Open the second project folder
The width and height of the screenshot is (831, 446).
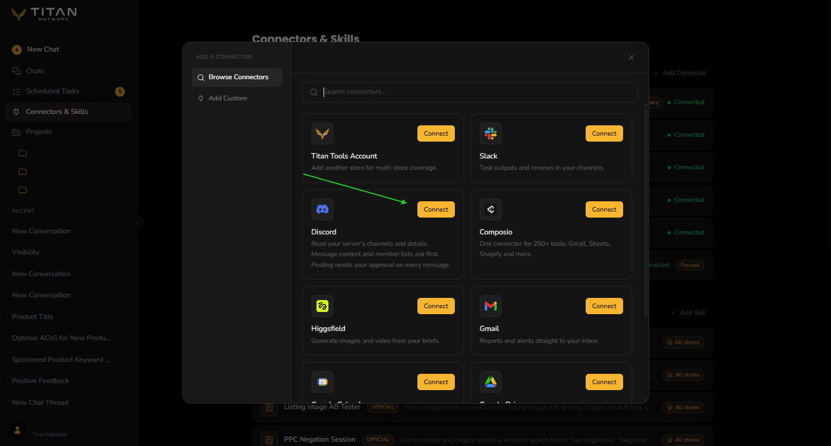click(x=23, y=171)
